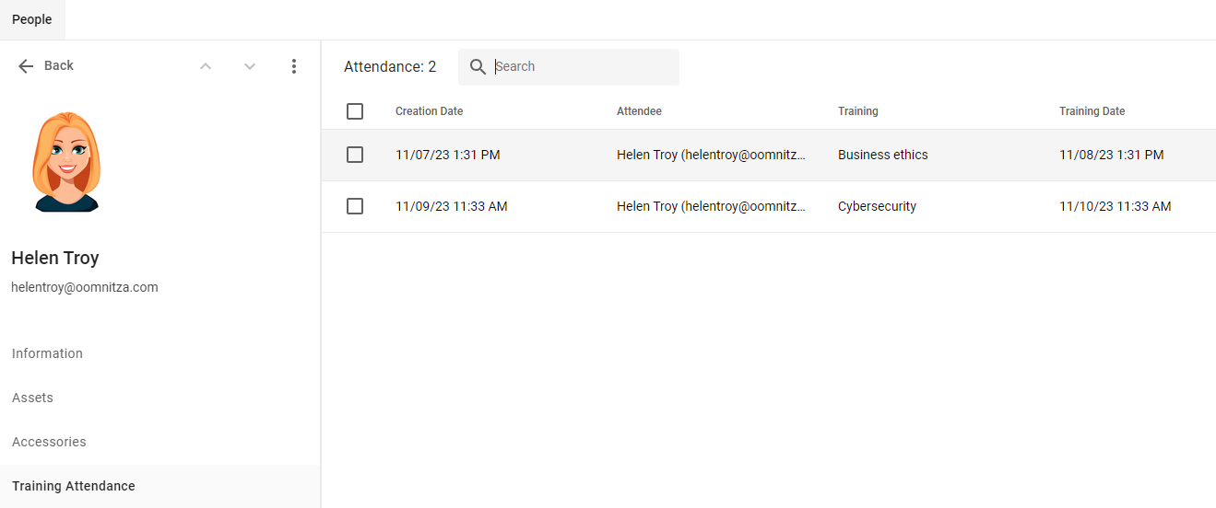Check the Business ethics row checkbox
Screen dimensions: 1216x508
point(355,155)
